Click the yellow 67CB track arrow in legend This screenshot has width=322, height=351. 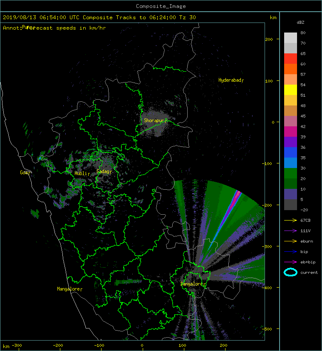pos(290,220)
